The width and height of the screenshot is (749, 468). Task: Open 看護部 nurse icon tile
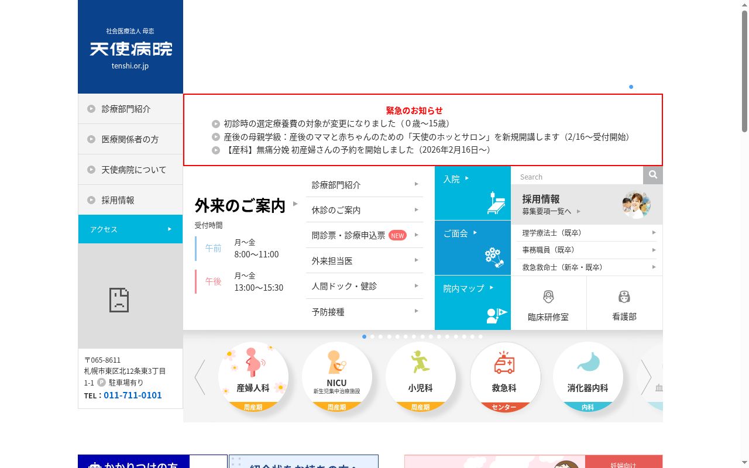pyautogui.click(x=624, y=303)
